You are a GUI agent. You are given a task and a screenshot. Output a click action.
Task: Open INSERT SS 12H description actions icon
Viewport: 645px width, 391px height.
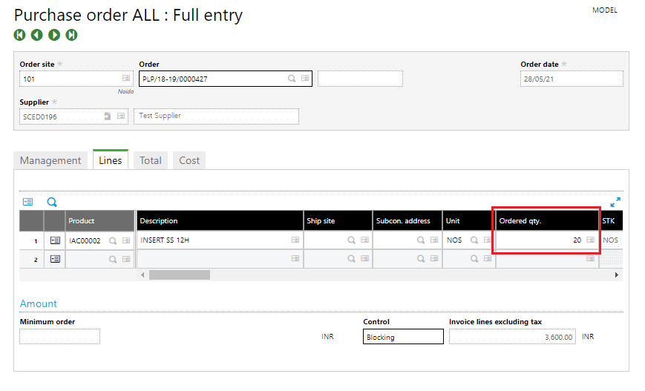[x=295, y=240]
